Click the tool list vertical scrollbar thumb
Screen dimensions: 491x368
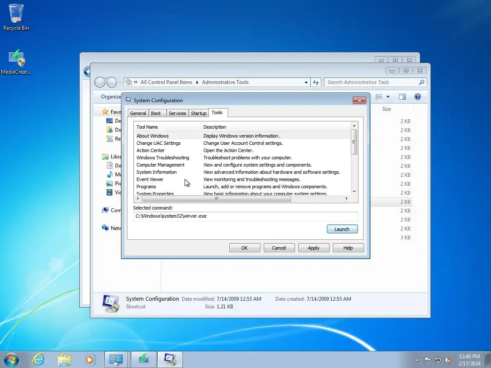click(354, 142)
